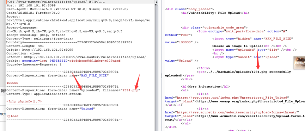Image resolution: width=305 pixels, height=131 pixels.
Task: Click the uploaded!</pre> line
Action: [x=179, y=76]
